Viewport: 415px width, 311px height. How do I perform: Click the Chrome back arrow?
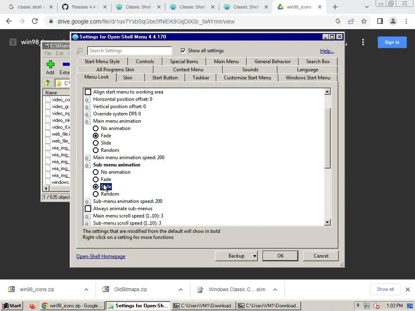click(x=9, y=21)
